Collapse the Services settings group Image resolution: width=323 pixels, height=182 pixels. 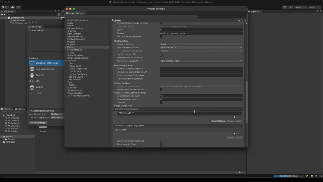[x=66, y=61]
